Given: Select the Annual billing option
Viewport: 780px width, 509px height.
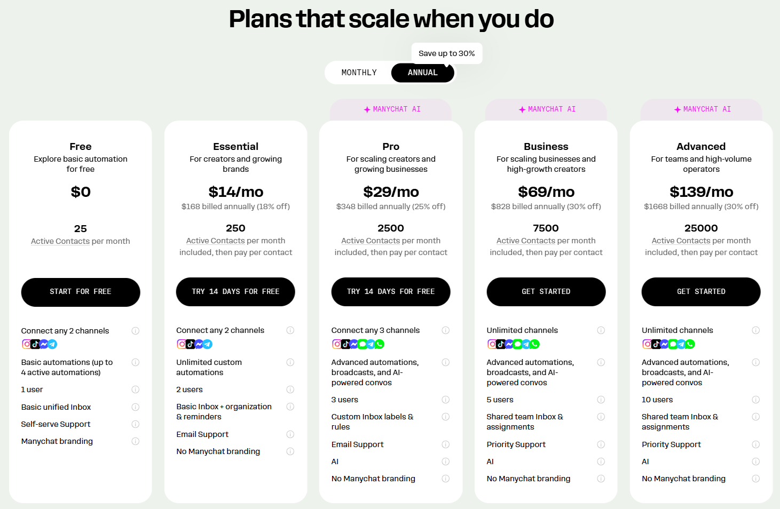Looking at the screenshot, I should pos(422,73).
